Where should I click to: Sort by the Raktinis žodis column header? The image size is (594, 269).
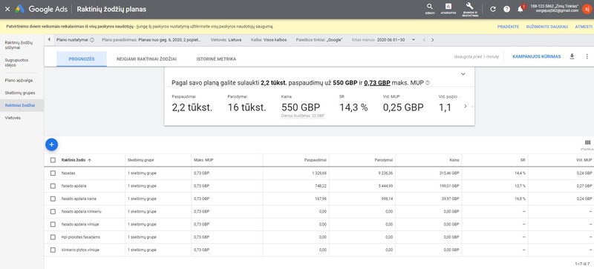pos(76,160)
